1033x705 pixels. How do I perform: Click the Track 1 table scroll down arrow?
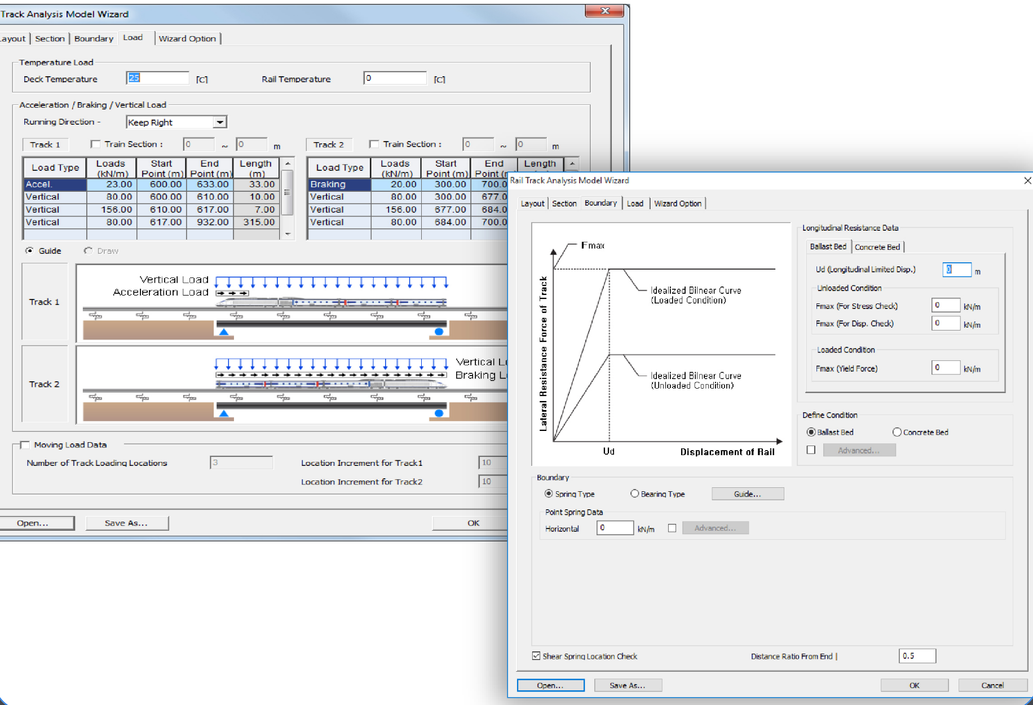point(288,234)
